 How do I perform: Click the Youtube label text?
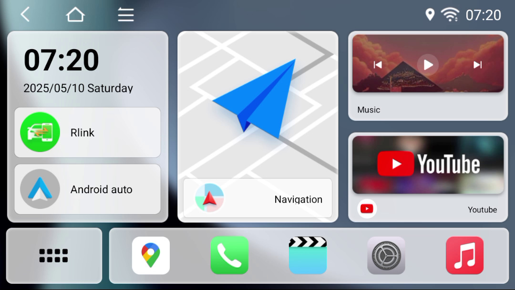(482, 209)
